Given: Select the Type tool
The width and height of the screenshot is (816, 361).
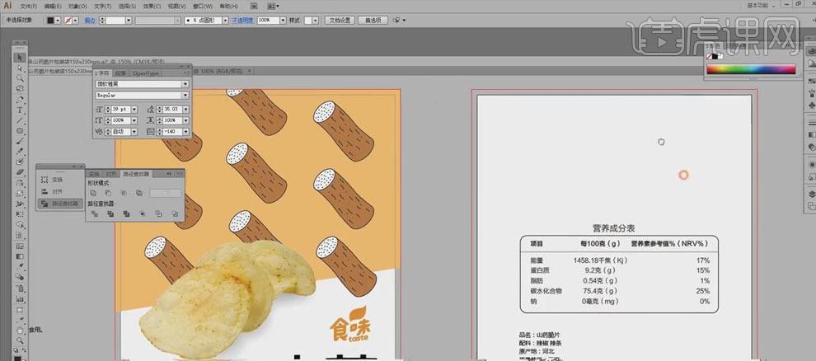Looking at the screenshot, I should [x=20, y=110].
